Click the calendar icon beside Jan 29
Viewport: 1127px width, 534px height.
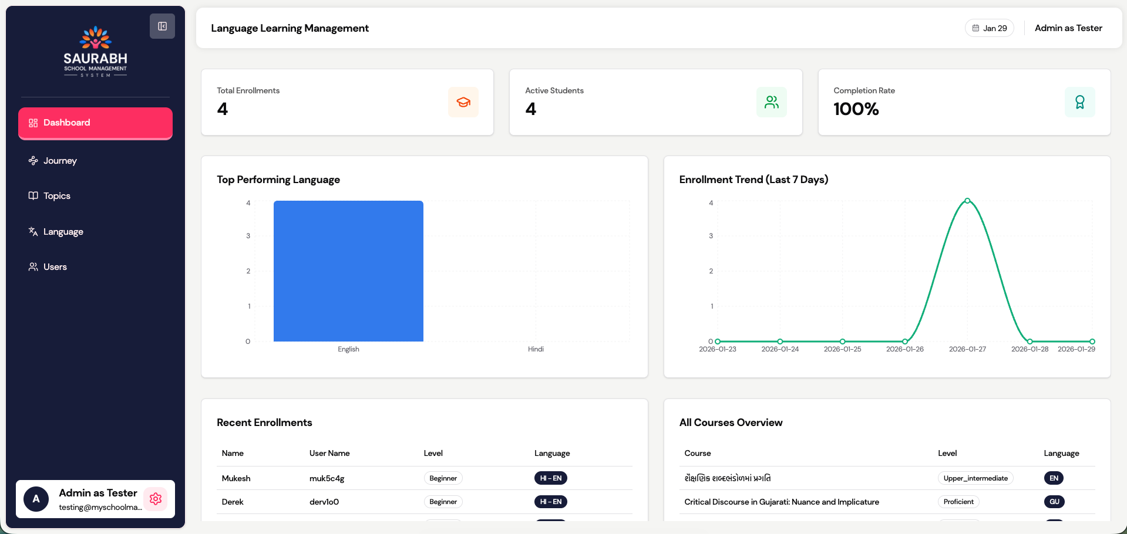pyautogui.click(x=975, y=28)
